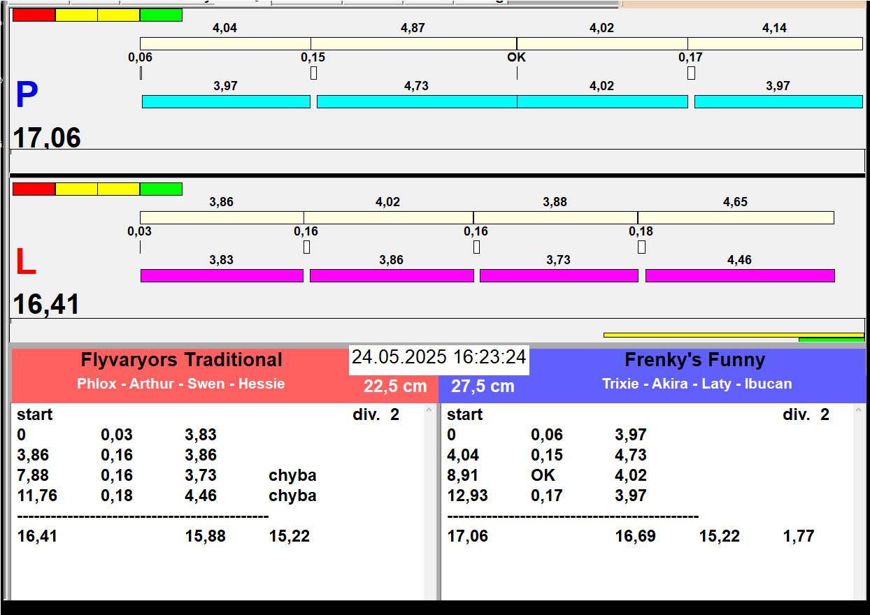
Task: Click the red start light in lane P
Action: tap(34, 15)
